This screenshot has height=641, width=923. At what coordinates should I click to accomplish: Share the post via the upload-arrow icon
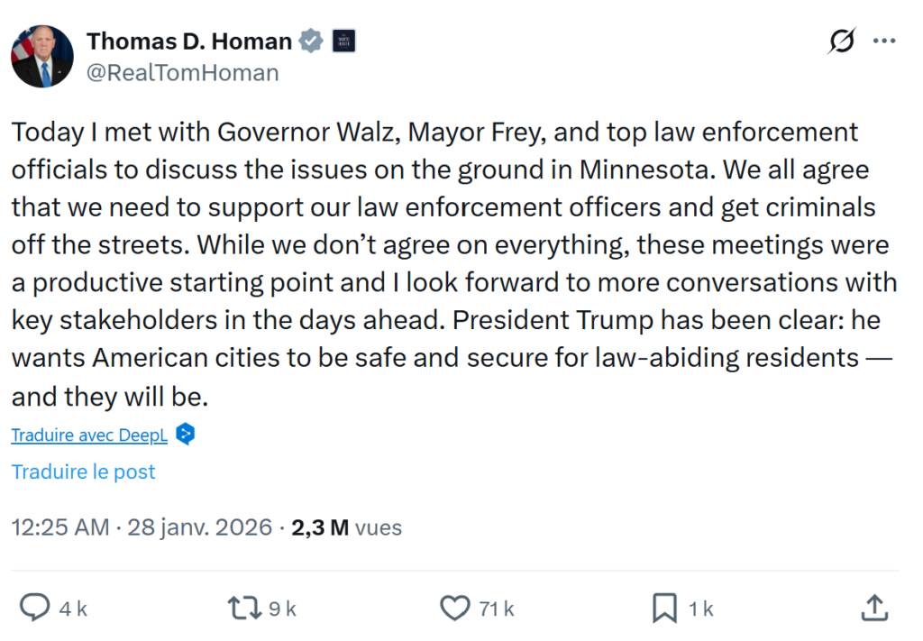pos(874,609)
